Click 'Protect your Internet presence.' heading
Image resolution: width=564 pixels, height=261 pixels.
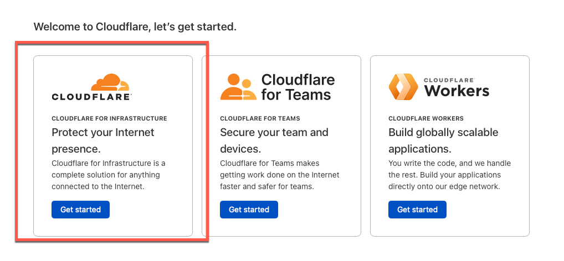pyautogui.click(x=103, y=140)
